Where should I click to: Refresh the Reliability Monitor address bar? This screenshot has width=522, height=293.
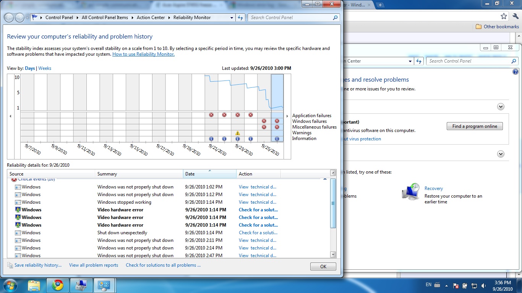(240, 18)
